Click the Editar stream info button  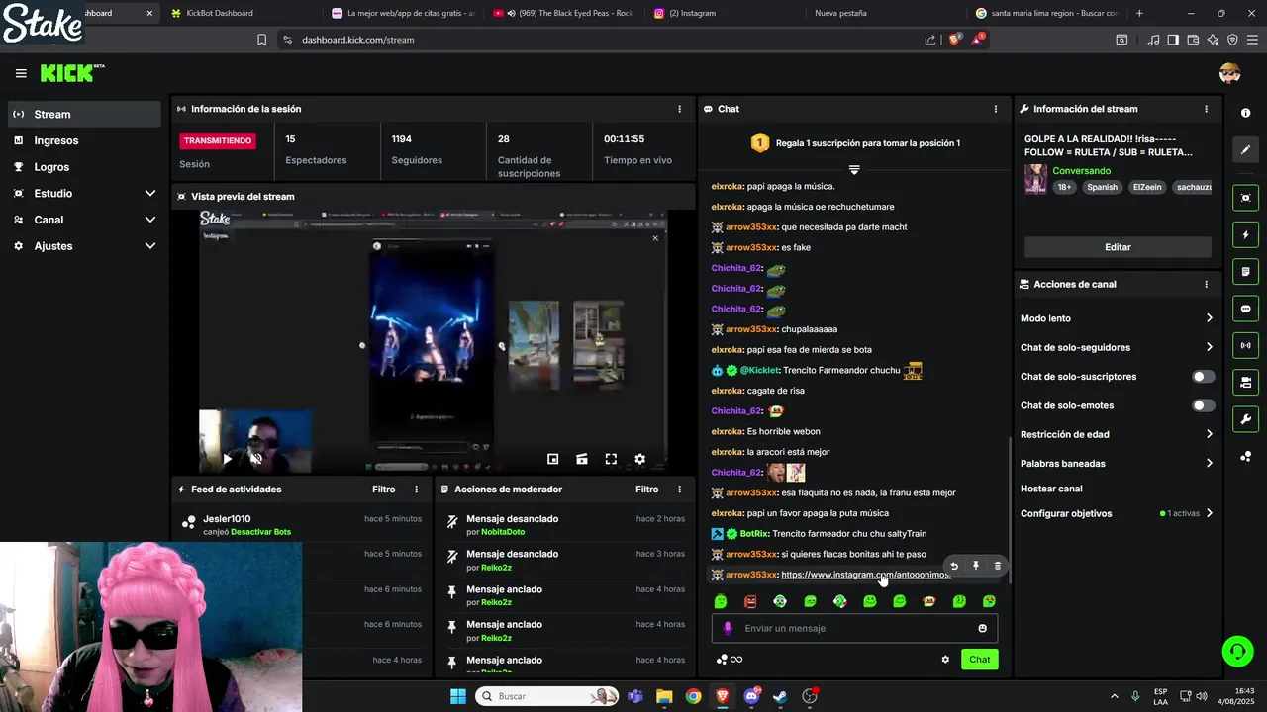point(1118,247)
